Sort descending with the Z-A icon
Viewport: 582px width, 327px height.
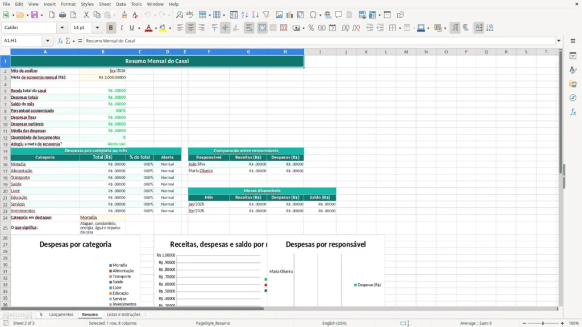coord(255,15)
